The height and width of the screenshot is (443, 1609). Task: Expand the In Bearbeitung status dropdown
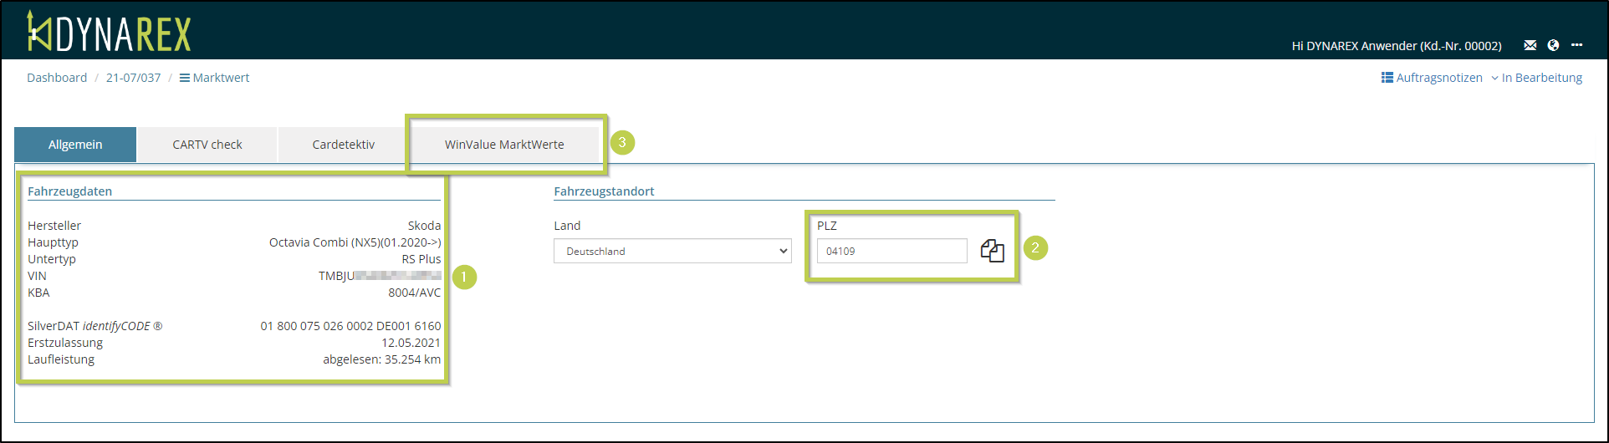point(1536,78)
